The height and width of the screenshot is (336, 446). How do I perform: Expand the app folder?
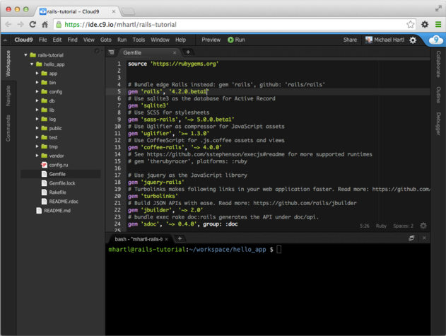(37, 74)
